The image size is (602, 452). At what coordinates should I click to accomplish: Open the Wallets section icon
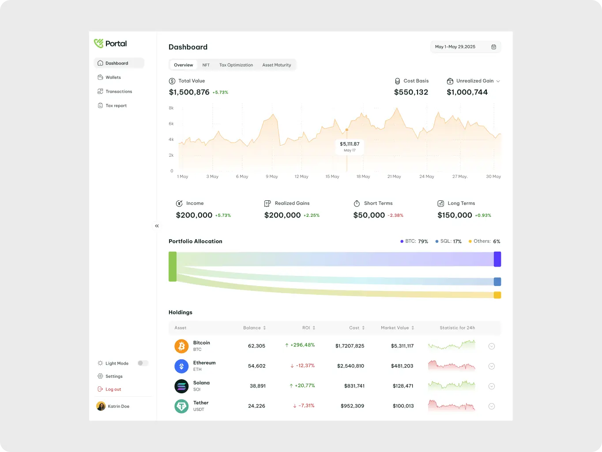click(100, 77)
